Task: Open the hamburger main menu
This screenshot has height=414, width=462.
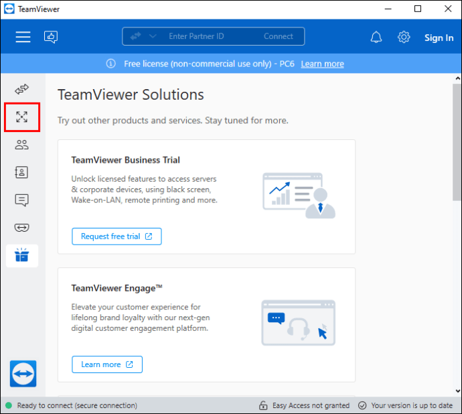Action: pyautogui.click(x=23, y=38)
